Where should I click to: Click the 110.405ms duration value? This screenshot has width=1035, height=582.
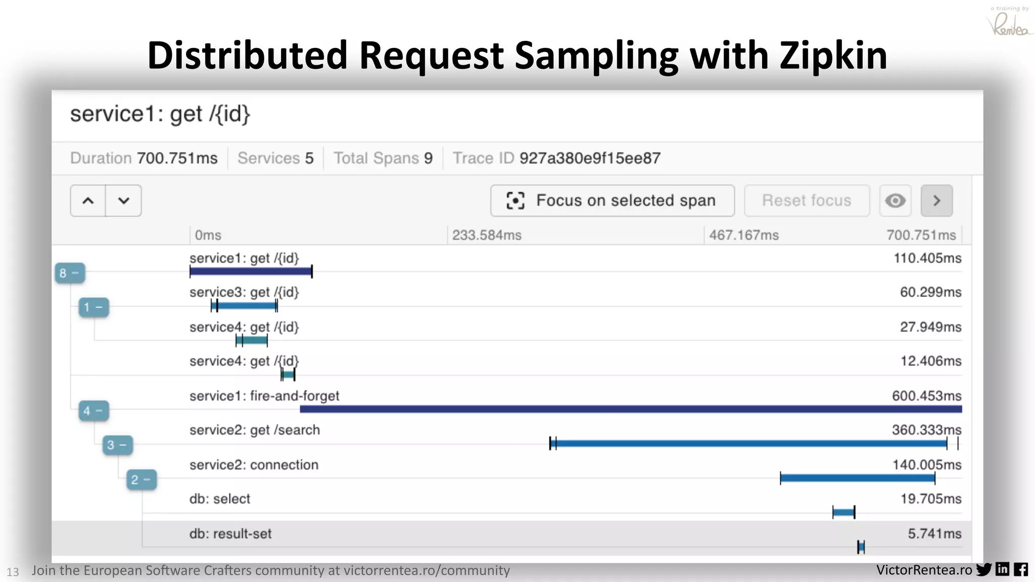click(928, 258)
